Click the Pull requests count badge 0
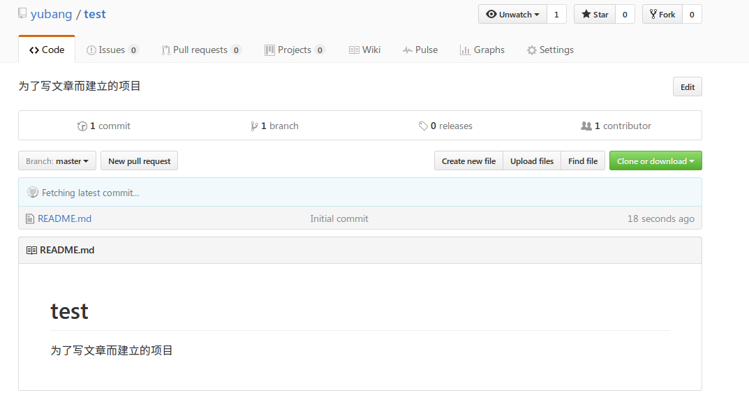Screen dimensions: 749x402 pos(236,50)
